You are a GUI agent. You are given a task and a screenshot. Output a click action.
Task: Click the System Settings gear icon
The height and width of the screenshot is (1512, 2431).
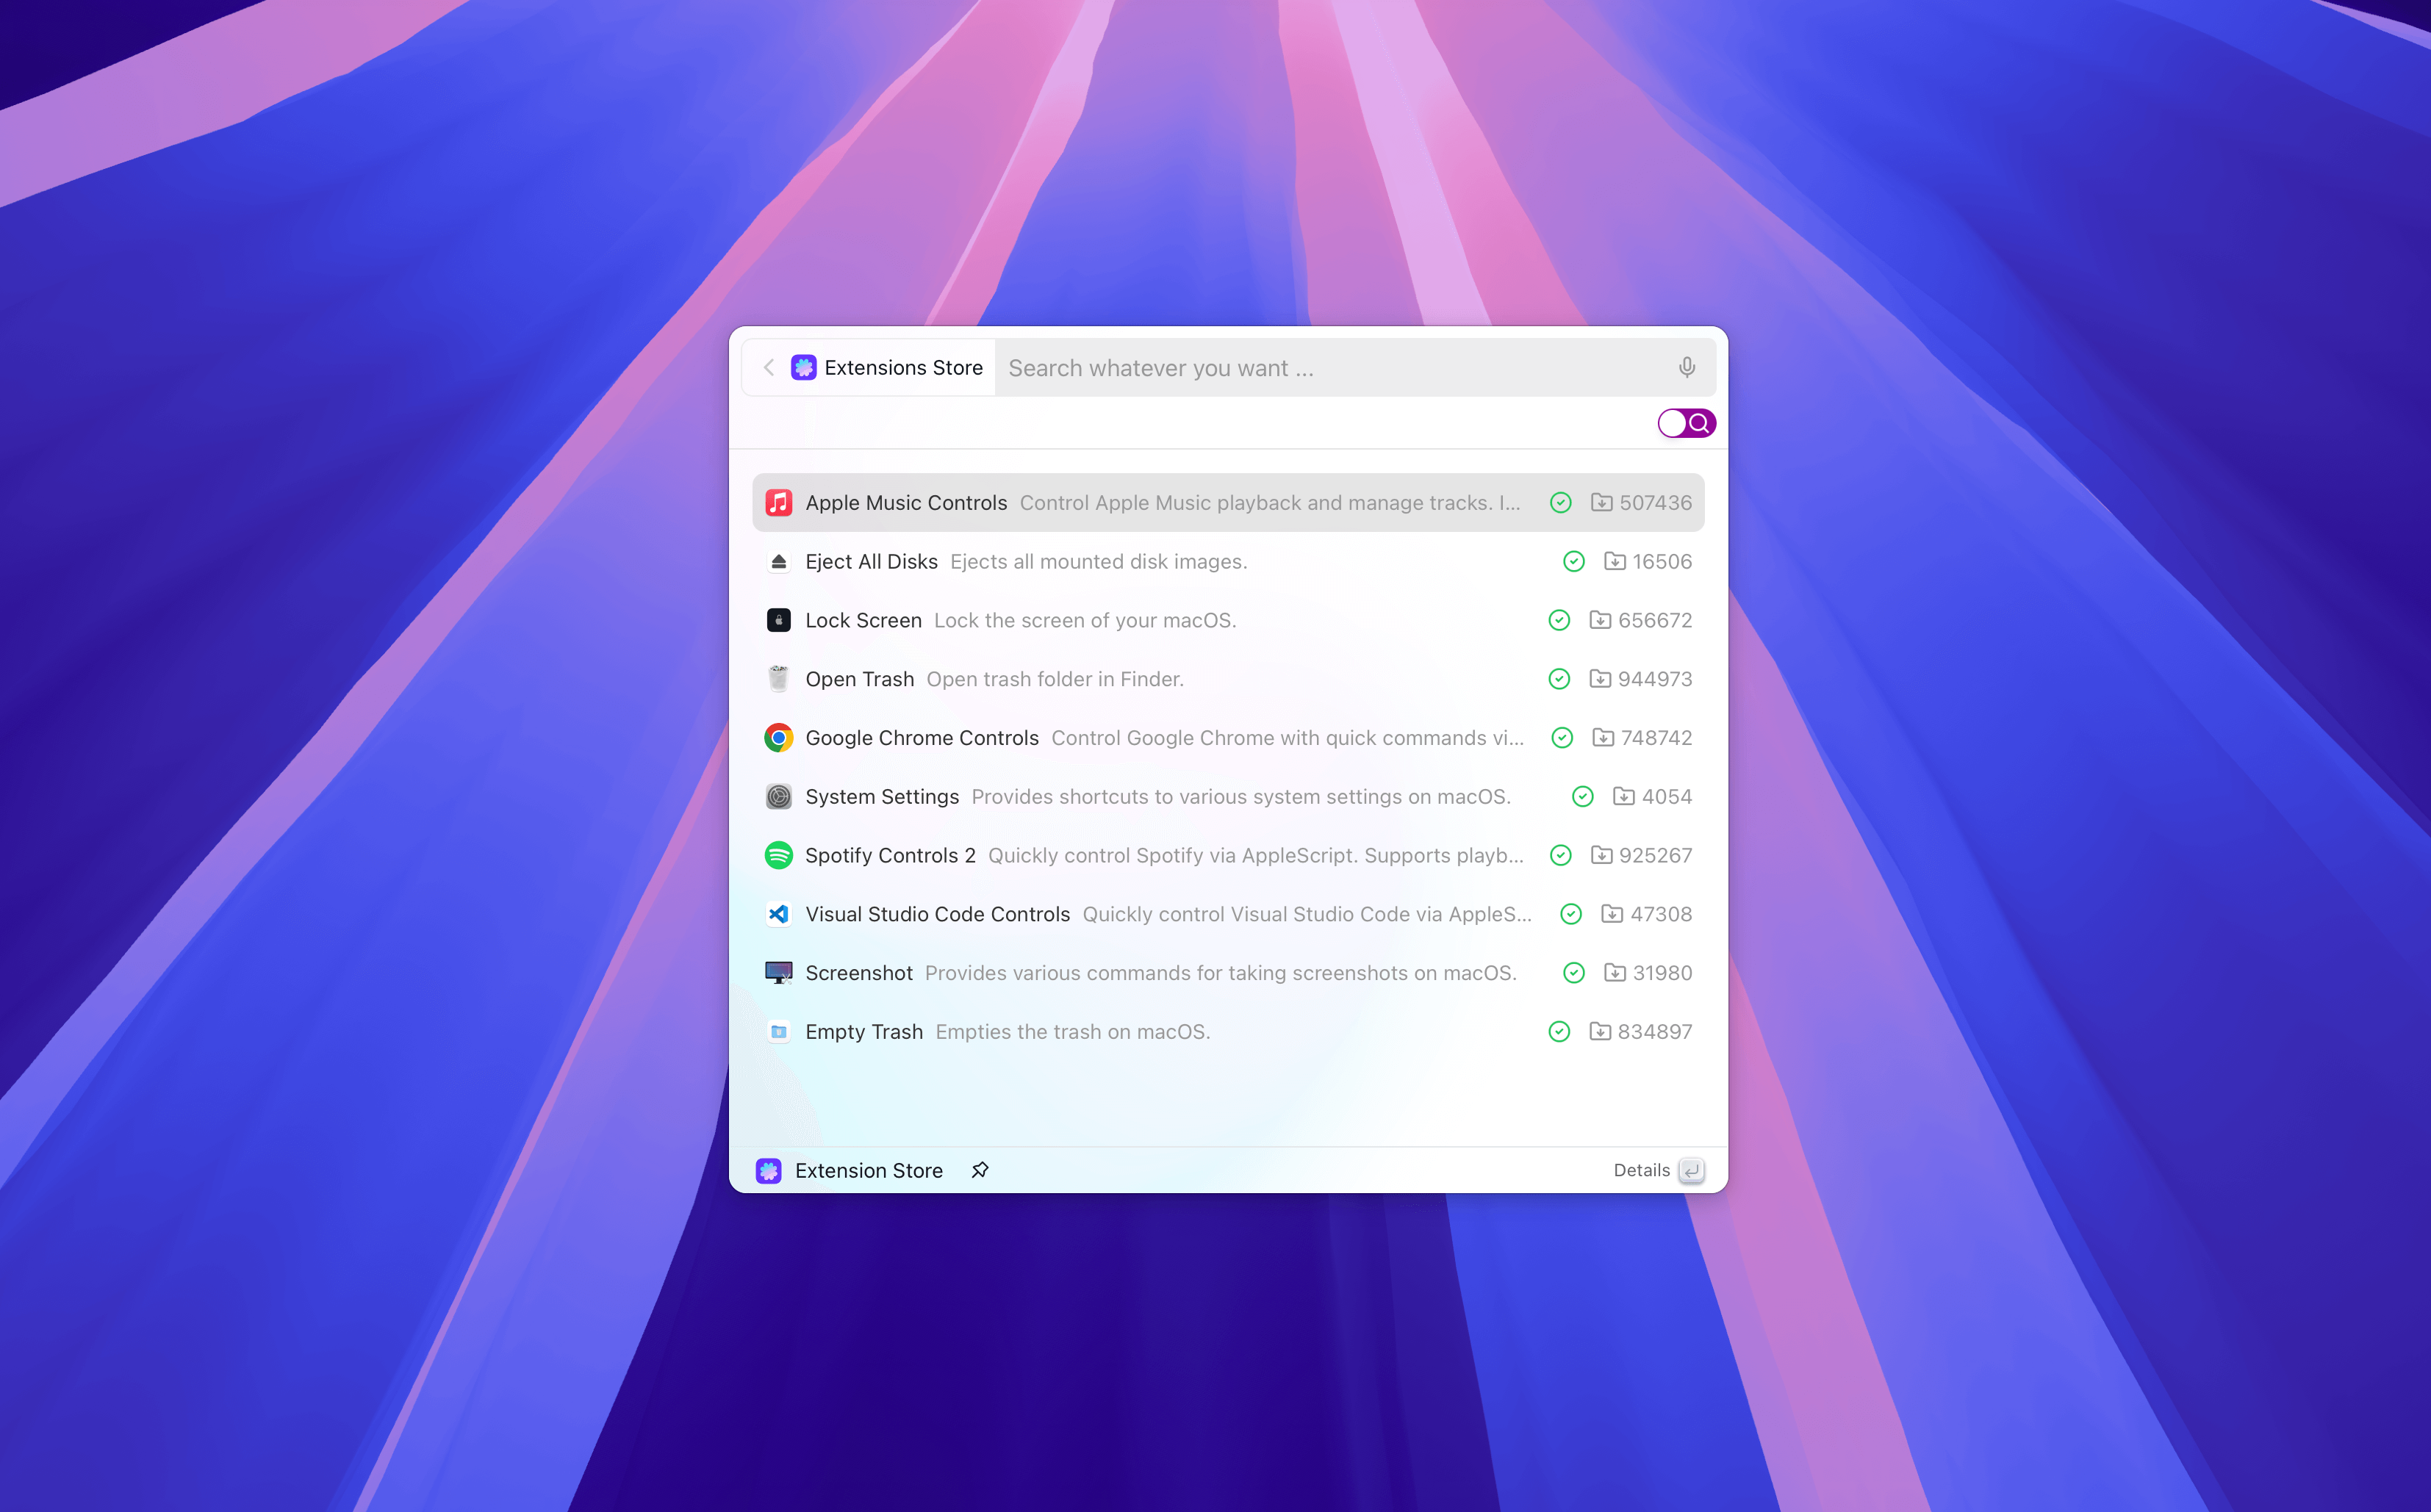click(x=778, y=796)
